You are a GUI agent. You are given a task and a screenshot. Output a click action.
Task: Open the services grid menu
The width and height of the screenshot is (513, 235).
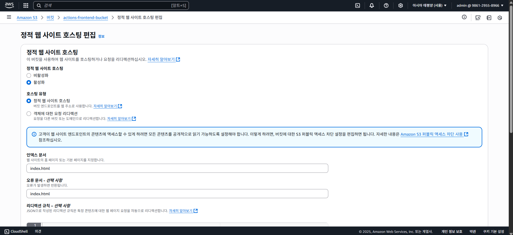point(26,5)
